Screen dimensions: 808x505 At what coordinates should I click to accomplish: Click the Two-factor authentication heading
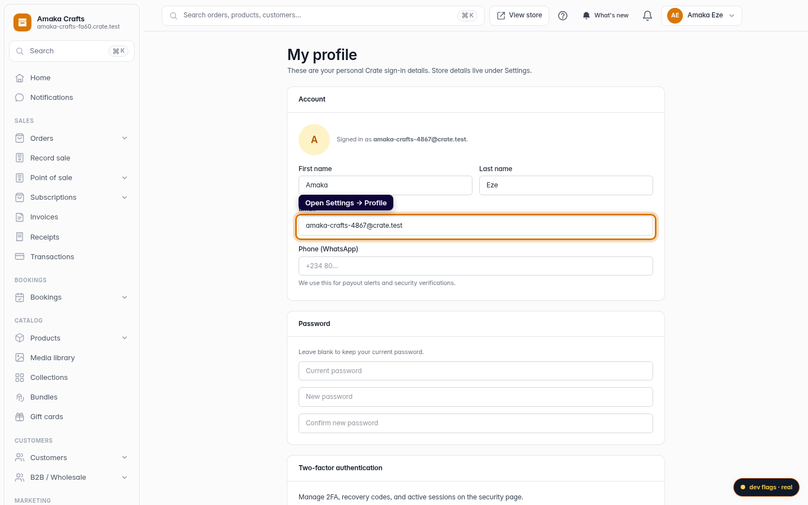(x=341, y=468)
